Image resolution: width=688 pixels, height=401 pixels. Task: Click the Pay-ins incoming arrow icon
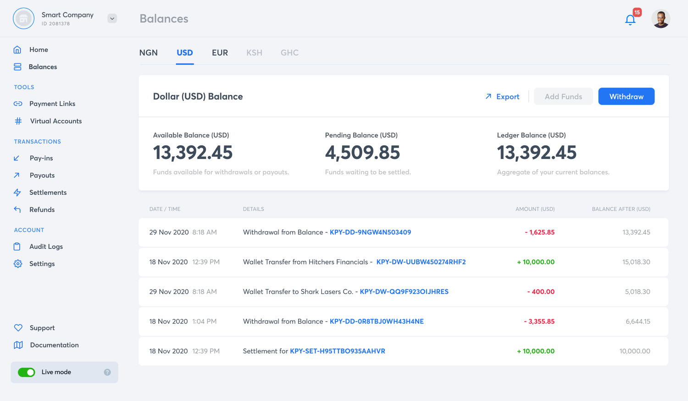point(17,158)
